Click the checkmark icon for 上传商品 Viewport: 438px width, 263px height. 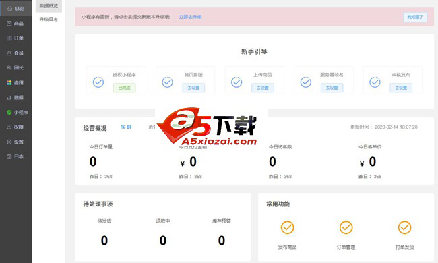pos(237,82)
